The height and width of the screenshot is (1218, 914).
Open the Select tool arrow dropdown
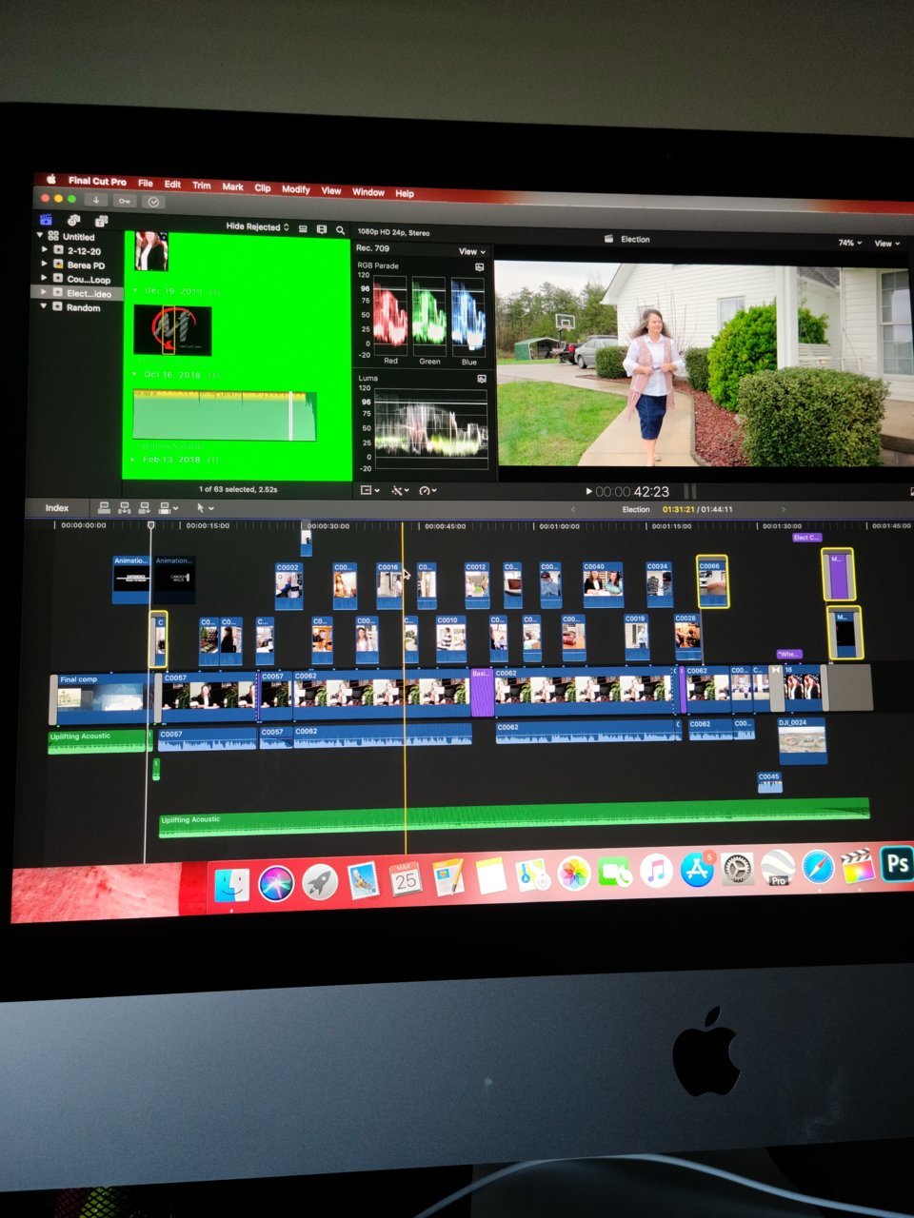tap(205, 508)
